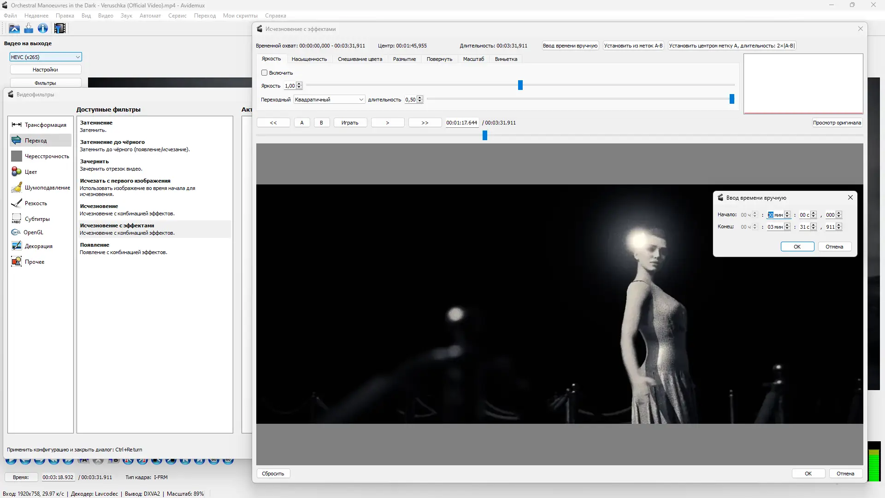This screenshot has width=885, height=498.
Task: Open the OpenGL filter category
Action: tap(33, 232)
